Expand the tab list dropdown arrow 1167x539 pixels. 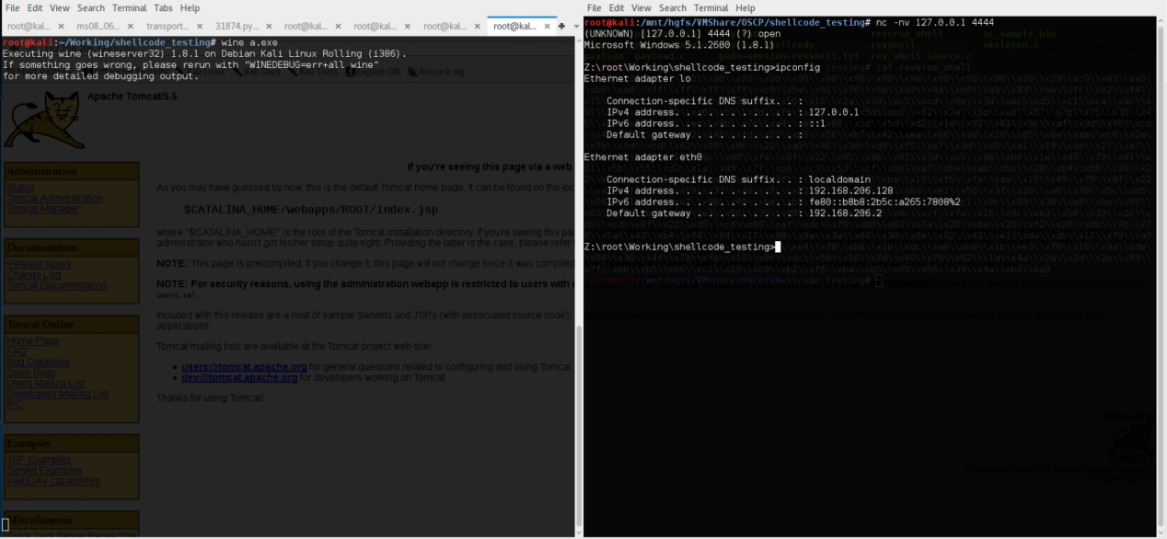[576, 26]
